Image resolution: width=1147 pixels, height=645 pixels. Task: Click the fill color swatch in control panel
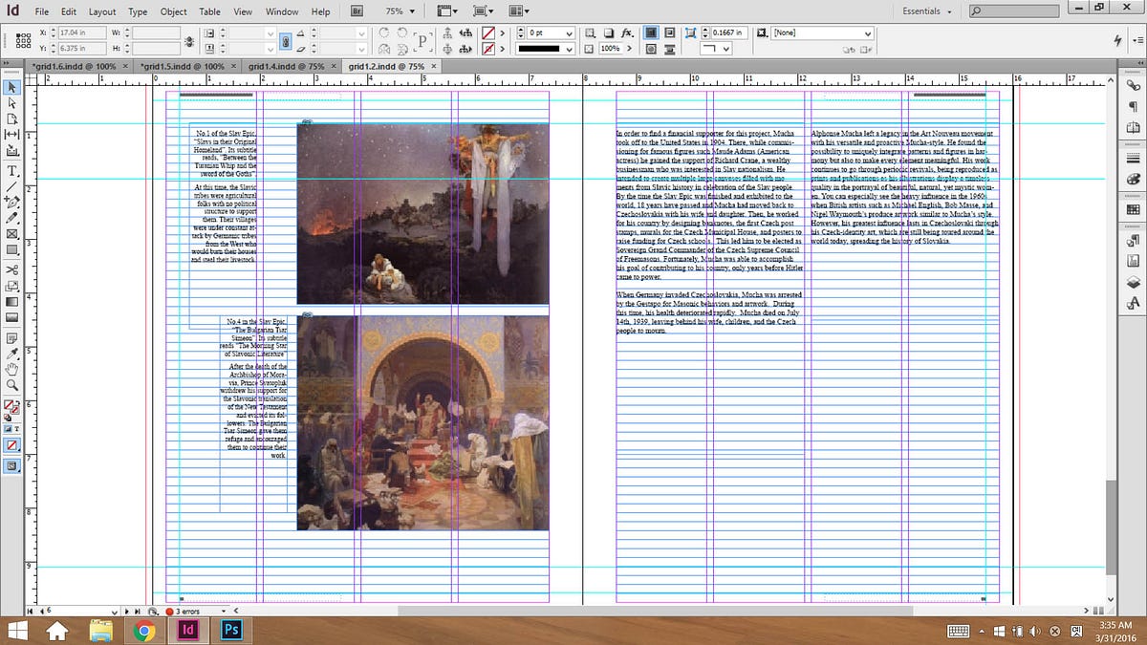(487, 32)
